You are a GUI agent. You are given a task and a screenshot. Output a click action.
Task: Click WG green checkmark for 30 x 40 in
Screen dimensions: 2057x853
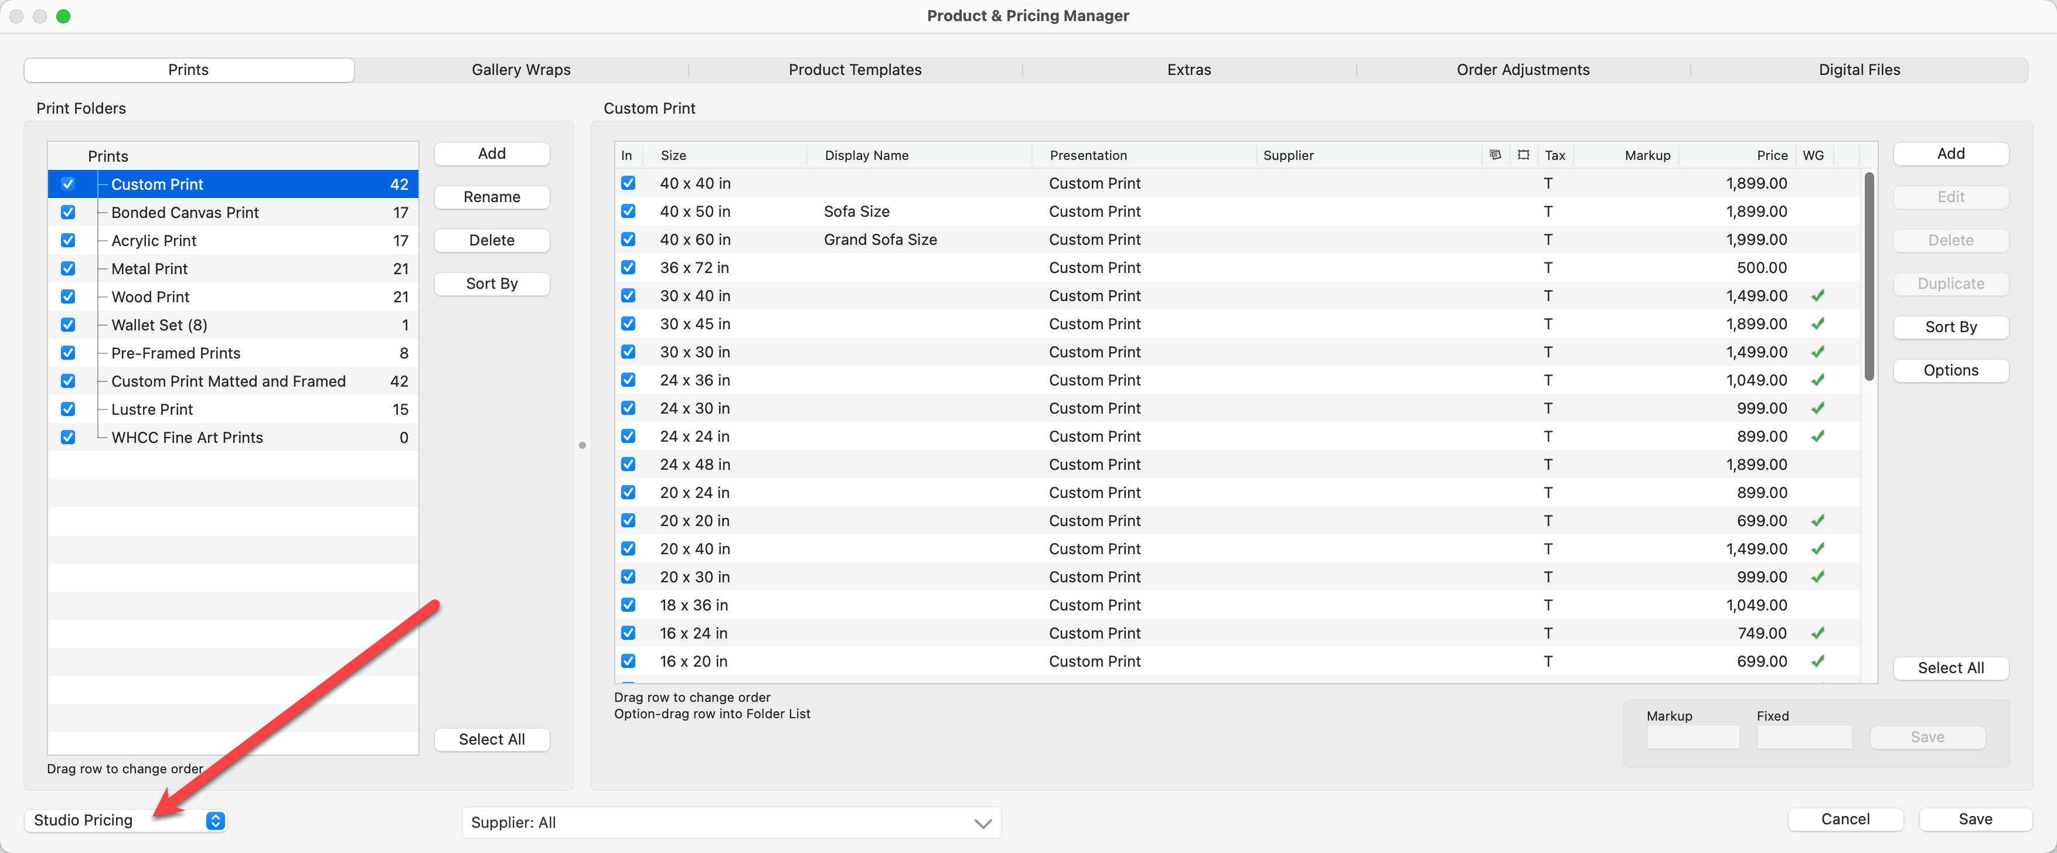tap(1817, 296)
